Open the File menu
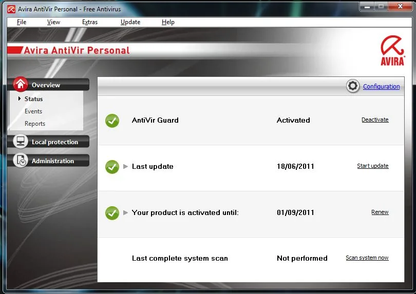 point(22,22)
